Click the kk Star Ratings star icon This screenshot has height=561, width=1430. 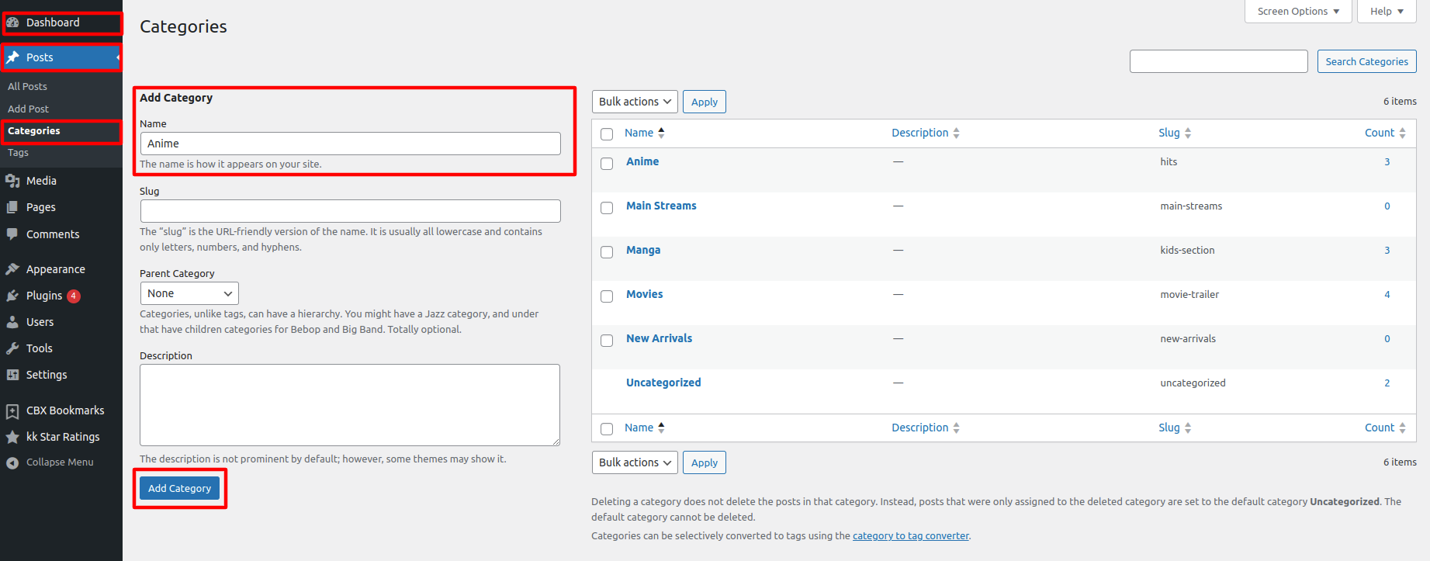tap(12, 437)
